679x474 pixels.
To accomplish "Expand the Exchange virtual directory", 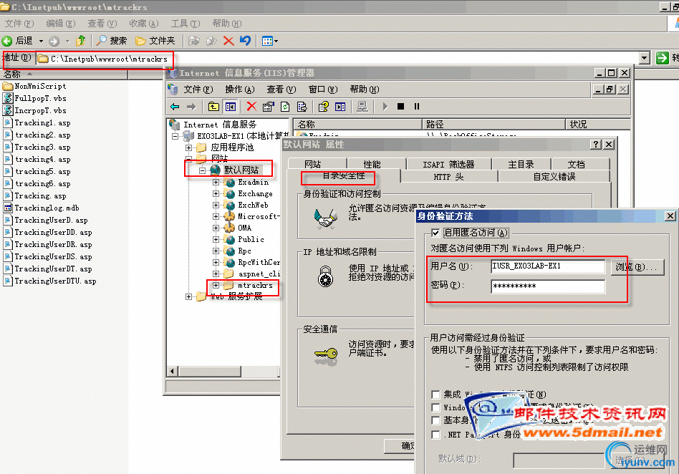I will click(216, 193).
